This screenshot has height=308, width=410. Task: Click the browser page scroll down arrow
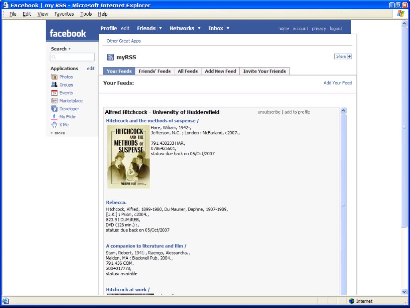404,292
